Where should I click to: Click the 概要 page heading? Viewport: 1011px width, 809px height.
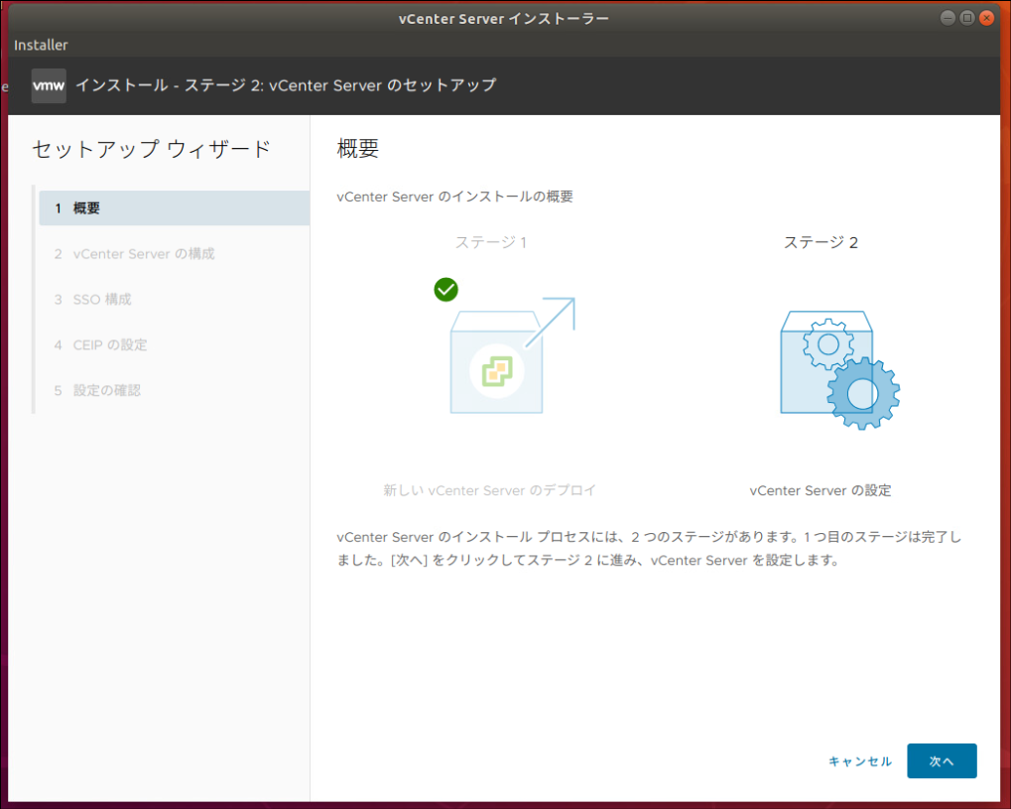click(x=358, y=148)
